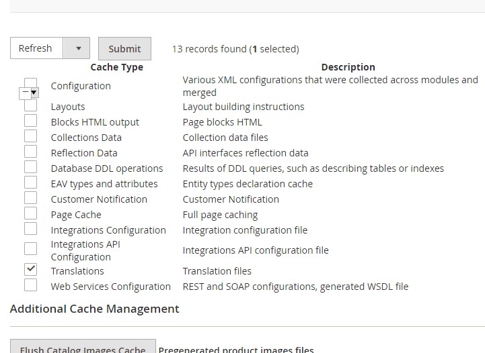Enable the Reflection Data checkbox
Screen dimensions: 485x353
coord(30,152)
